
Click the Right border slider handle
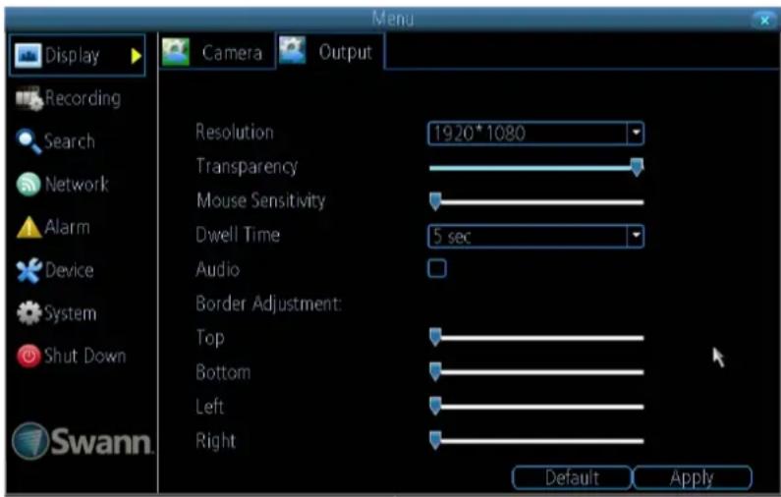[x=435, y=440]
